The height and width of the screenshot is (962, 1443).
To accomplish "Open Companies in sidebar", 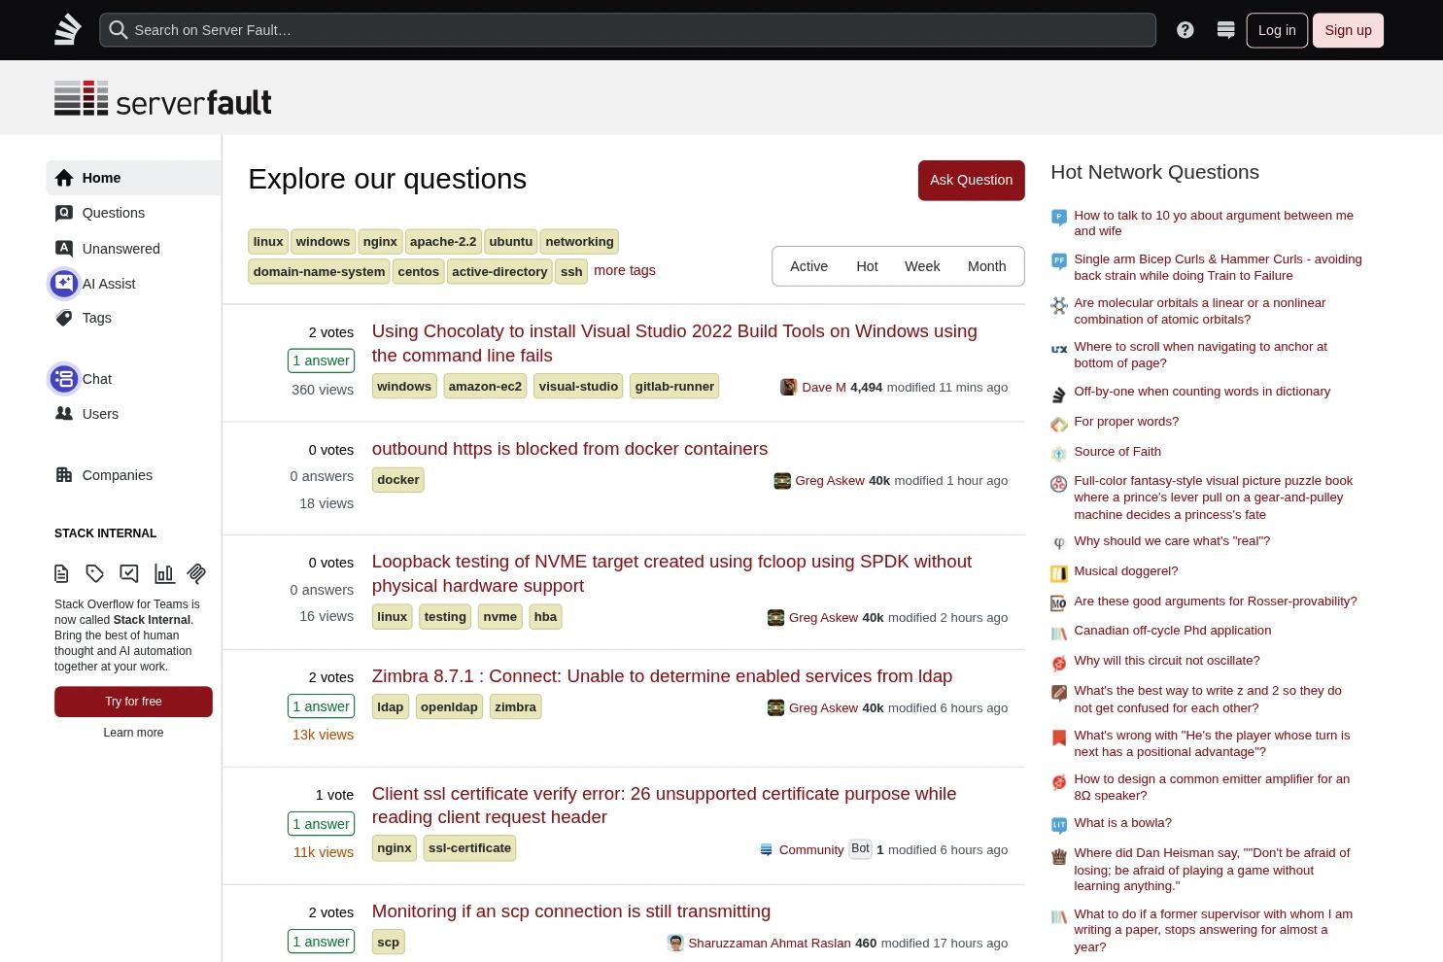I will [x=133, y=475].
